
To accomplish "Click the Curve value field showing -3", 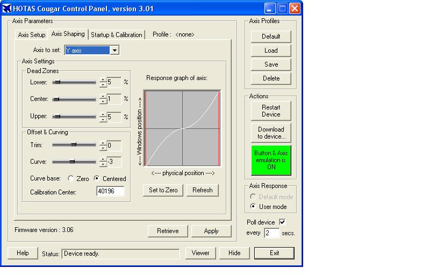I will click(x=114, y=162).
